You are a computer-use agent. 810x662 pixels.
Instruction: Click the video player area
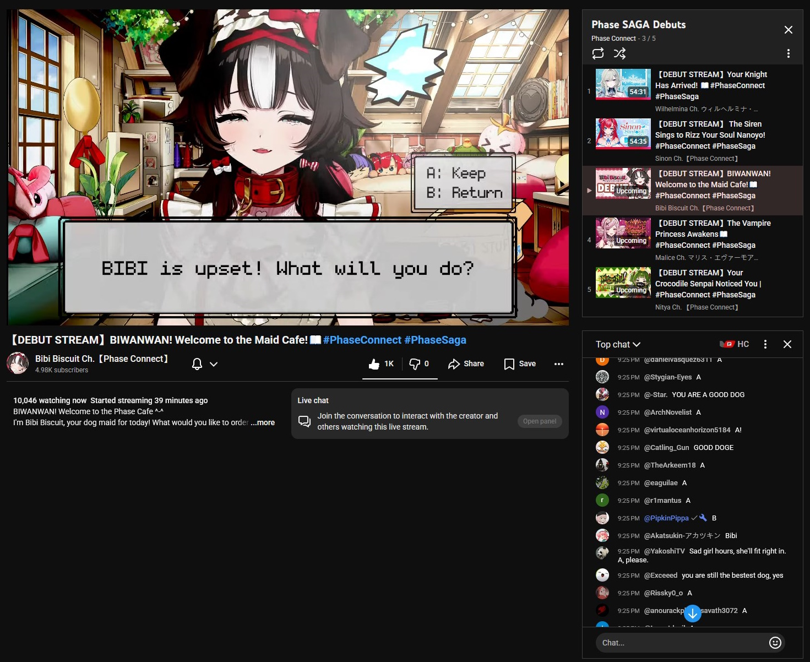[288, 167]
